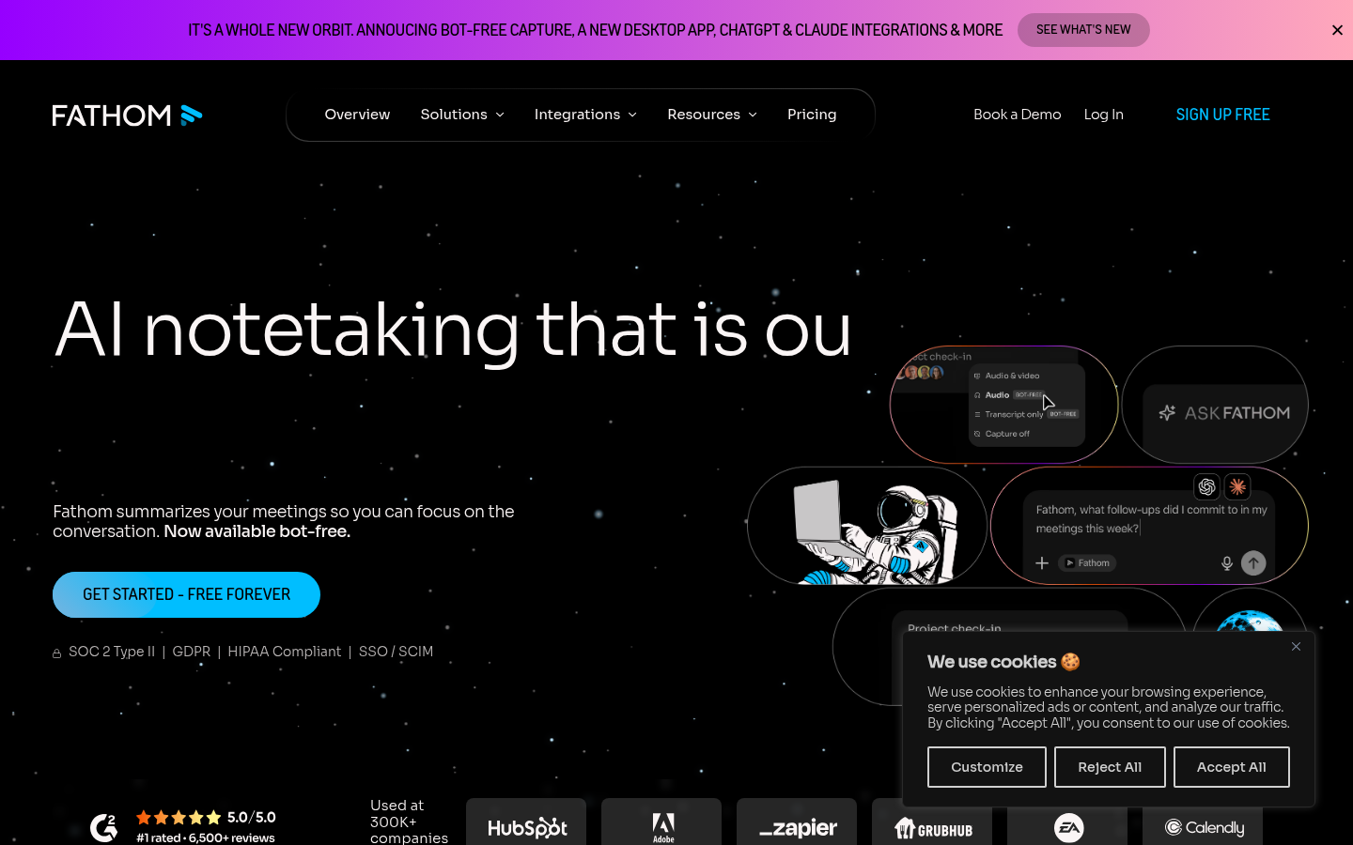Click the Sign Up Free button

[x=1222, y=115]
